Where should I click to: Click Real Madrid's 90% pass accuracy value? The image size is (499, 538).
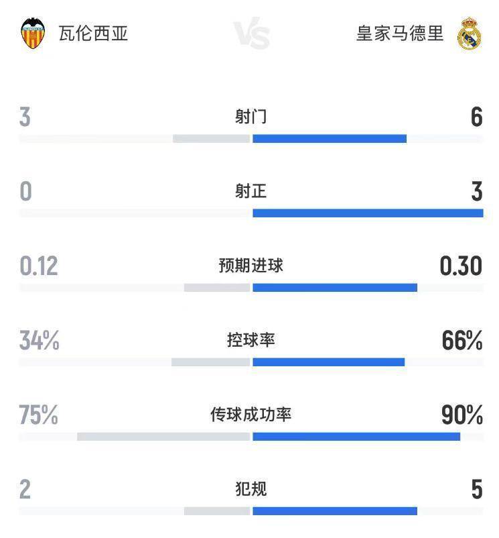click(x=462, y=415)
